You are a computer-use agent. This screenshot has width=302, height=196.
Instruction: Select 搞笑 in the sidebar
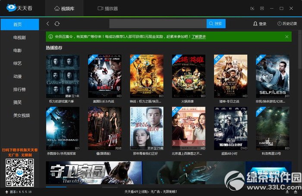(18, 102)
